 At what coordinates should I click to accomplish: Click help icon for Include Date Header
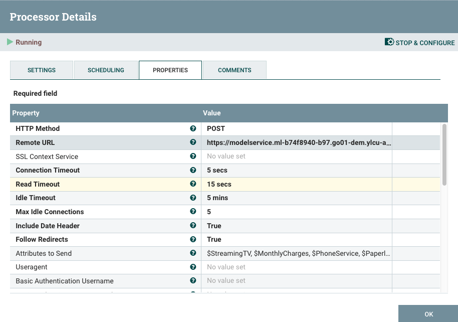tap(193, 226)
